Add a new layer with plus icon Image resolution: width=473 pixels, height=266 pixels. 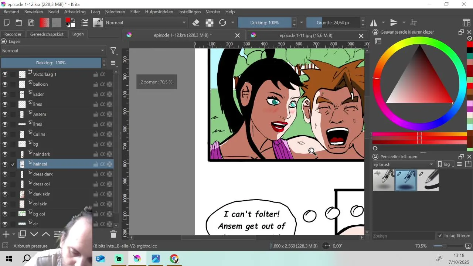[x=6, y=234]
